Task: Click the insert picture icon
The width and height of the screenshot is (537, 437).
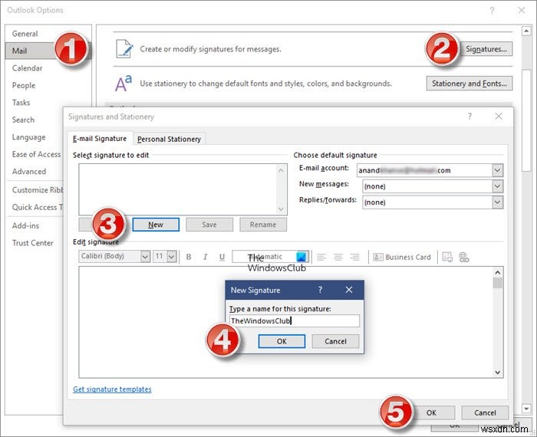Action: pos(447,257)
